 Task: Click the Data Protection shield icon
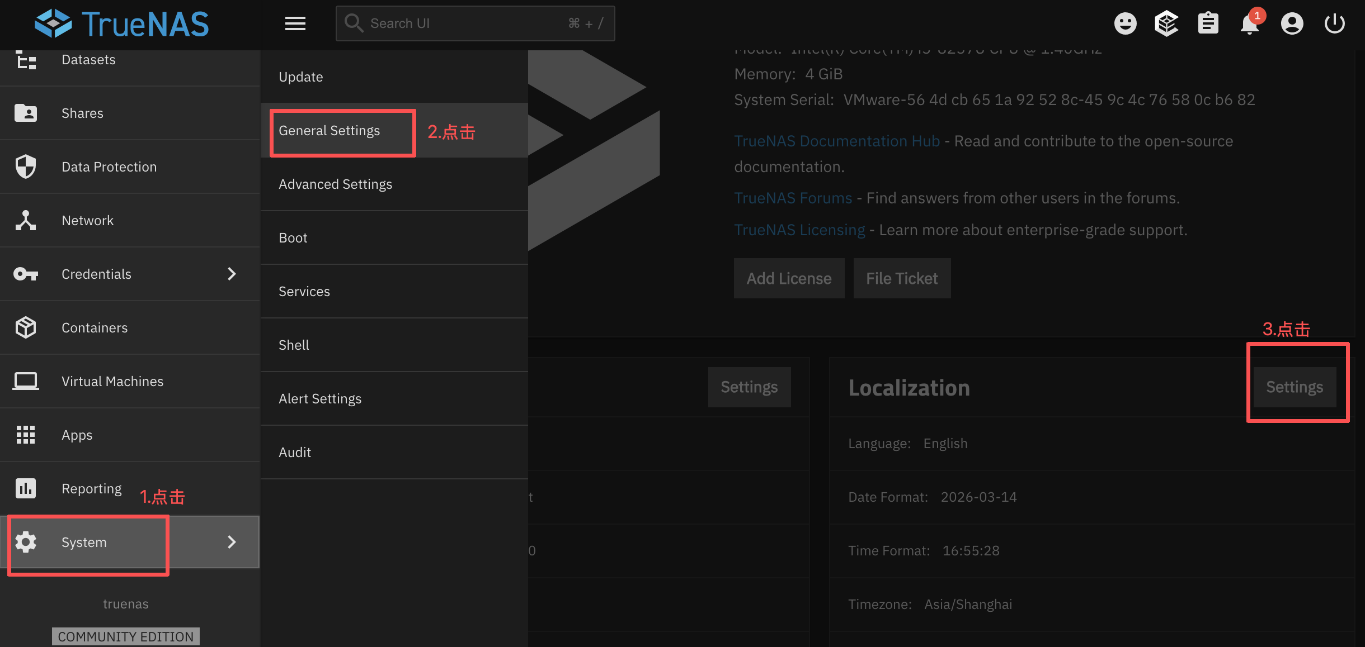pyautogui.click(x=26, y=167)
